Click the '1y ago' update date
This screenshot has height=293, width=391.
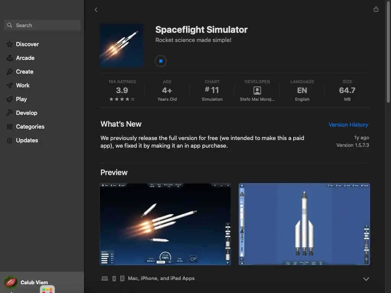coord(362,137)
